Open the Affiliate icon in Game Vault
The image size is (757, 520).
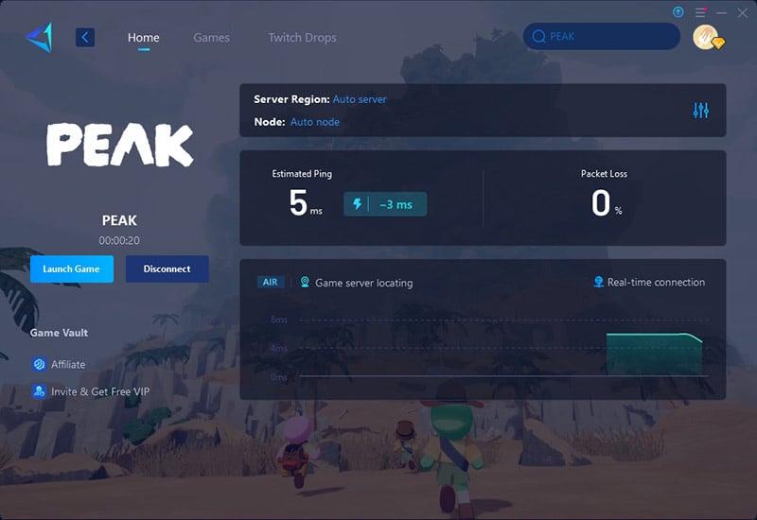tap(39, 364)
